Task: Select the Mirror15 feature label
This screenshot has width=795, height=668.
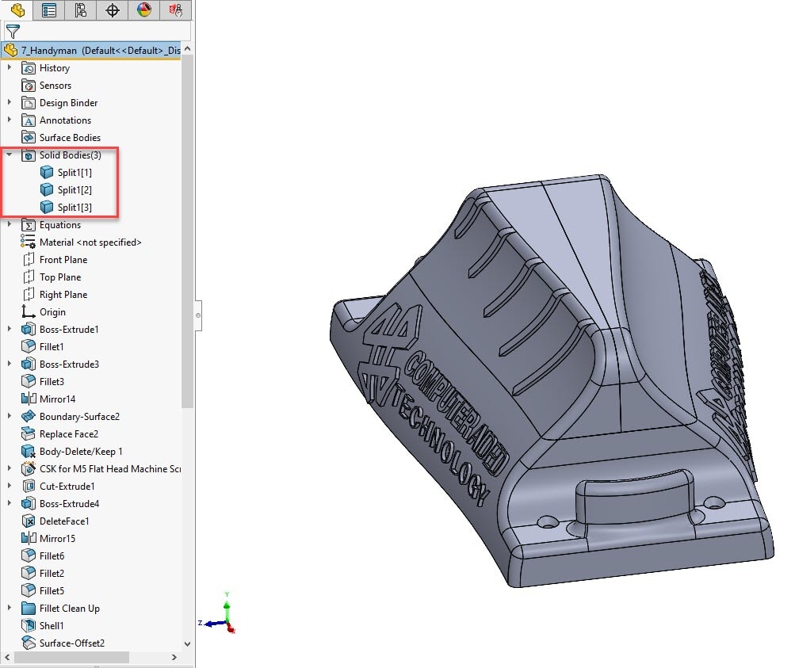Action: point(57,538)
